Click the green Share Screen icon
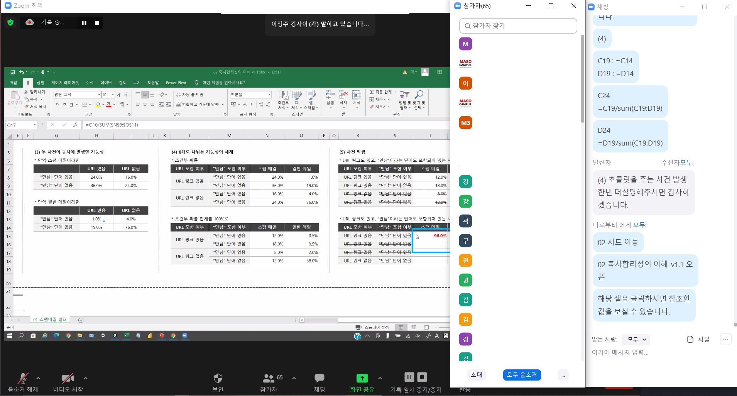737x396 pixels. pos(362,378)
